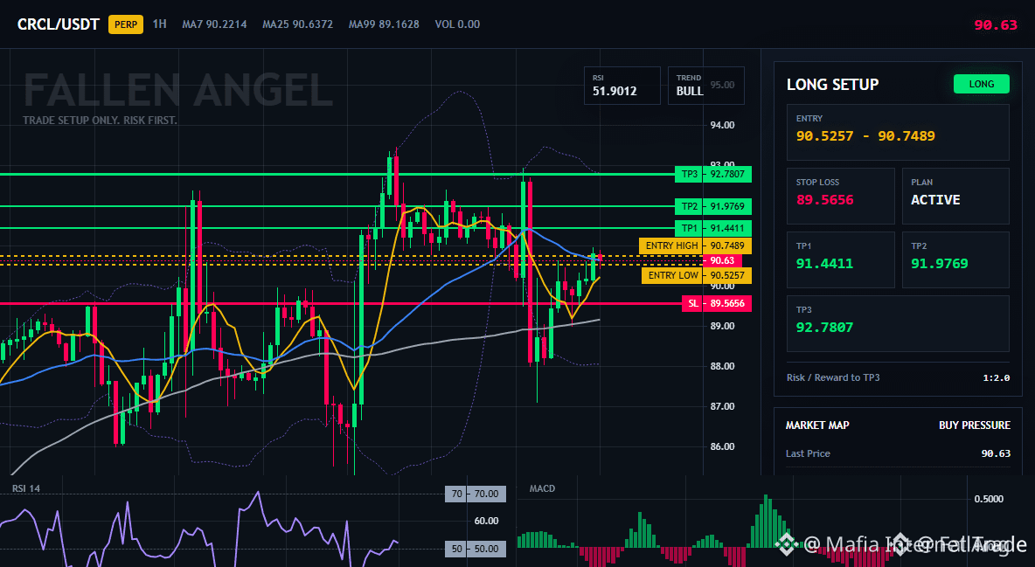
Task: Click the CRCL/USDT pair title
Action: pos(58,24)
